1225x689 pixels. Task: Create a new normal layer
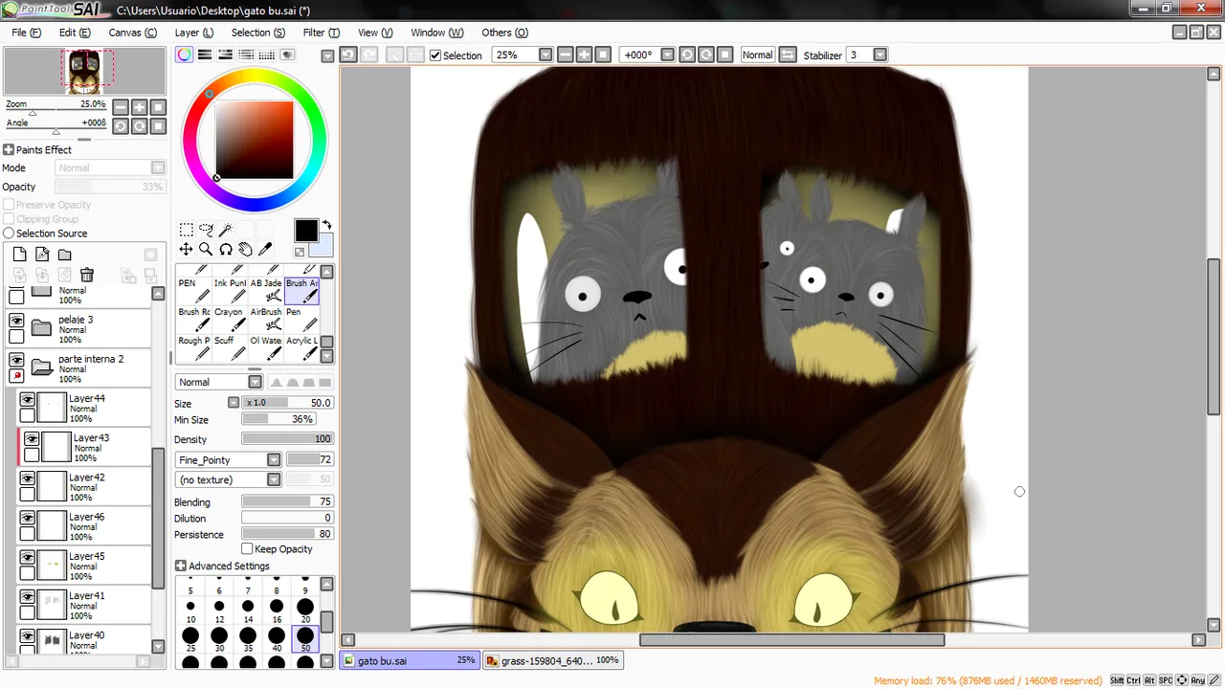pos(19,255)
